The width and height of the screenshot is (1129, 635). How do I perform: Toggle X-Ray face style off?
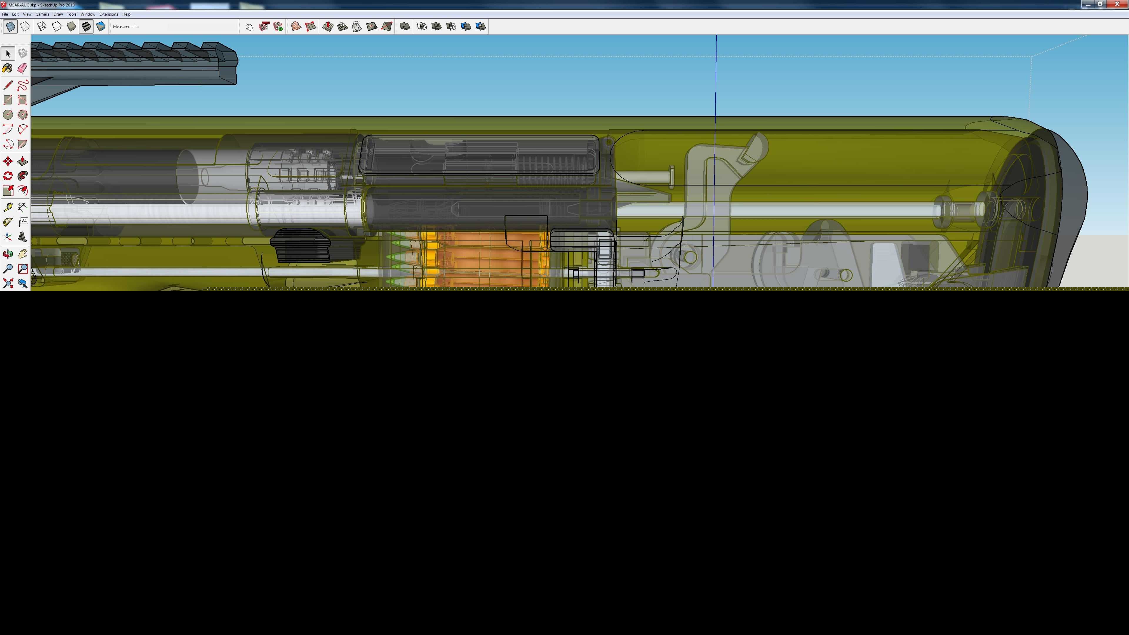tap(10, 27)
